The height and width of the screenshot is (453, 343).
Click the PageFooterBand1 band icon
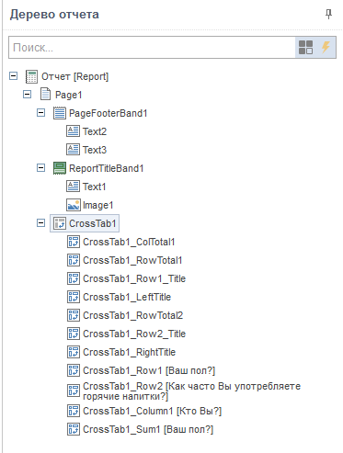[60, 113]
